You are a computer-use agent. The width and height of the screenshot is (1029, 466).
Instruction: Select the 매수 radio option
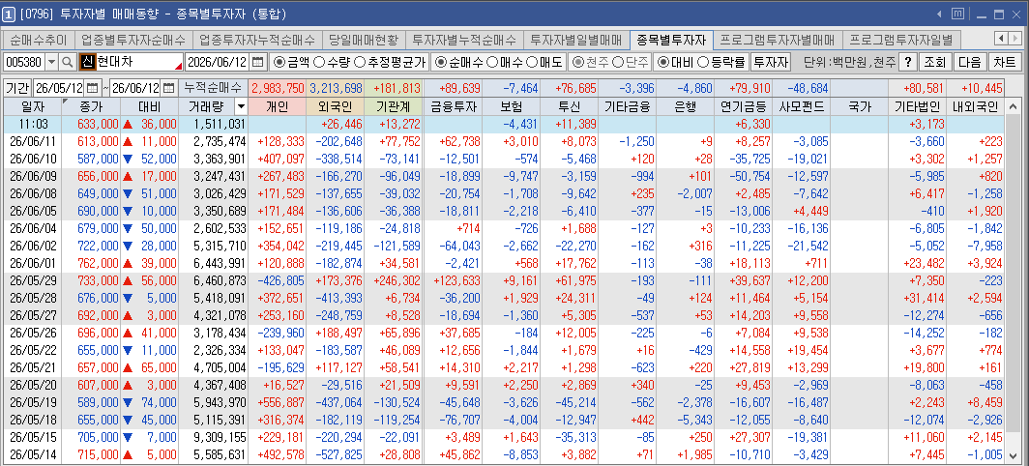491,62
